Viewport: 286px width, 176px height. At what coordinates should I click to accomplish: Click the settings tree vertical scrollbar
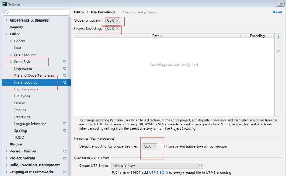tap(69, 97)
